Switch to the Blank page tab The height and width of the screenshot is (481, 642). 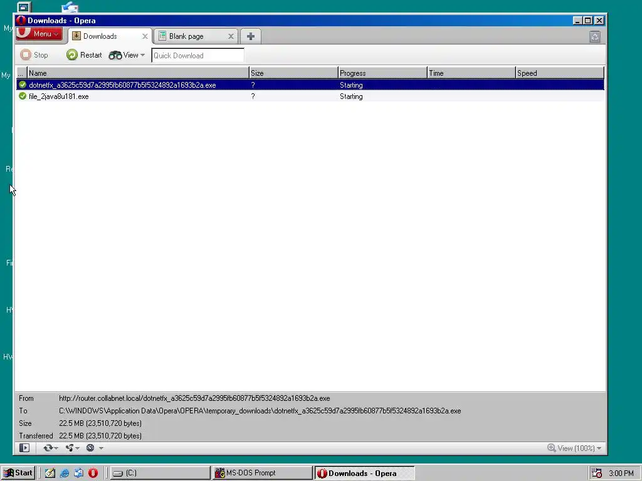click(x=186, y=36)
